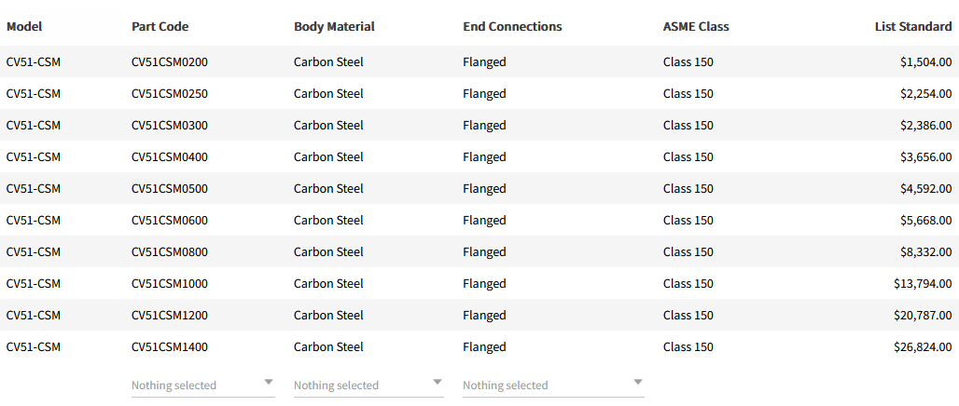Viewport: 959px width, 406px height.
Task: Click the CV51CSM0300 part code
Action: pyautogui.click(x=170, y=126)
